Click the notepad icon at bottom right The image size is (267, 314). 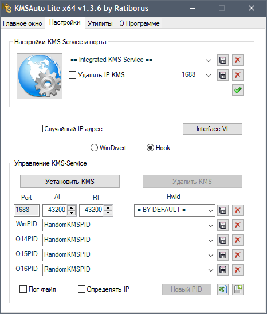point(238,289)
